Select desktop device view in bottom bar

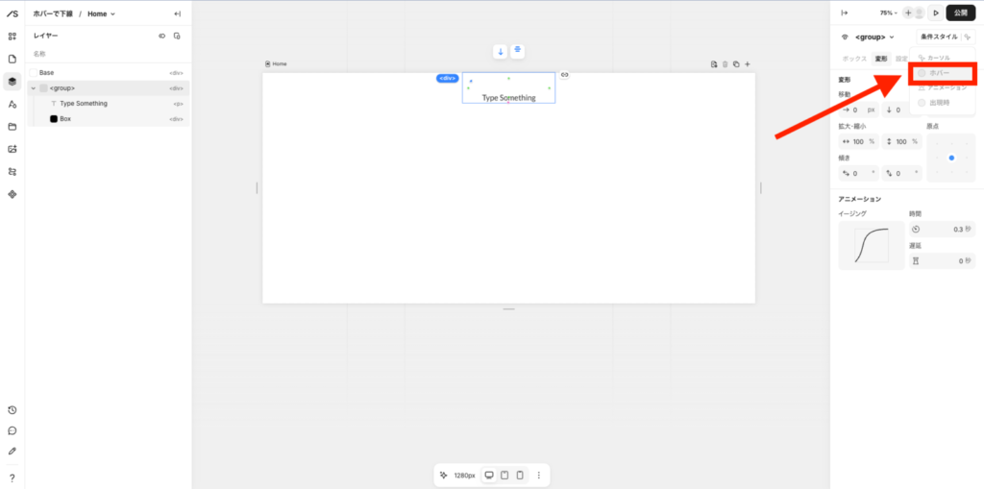[x=489, y=475]
